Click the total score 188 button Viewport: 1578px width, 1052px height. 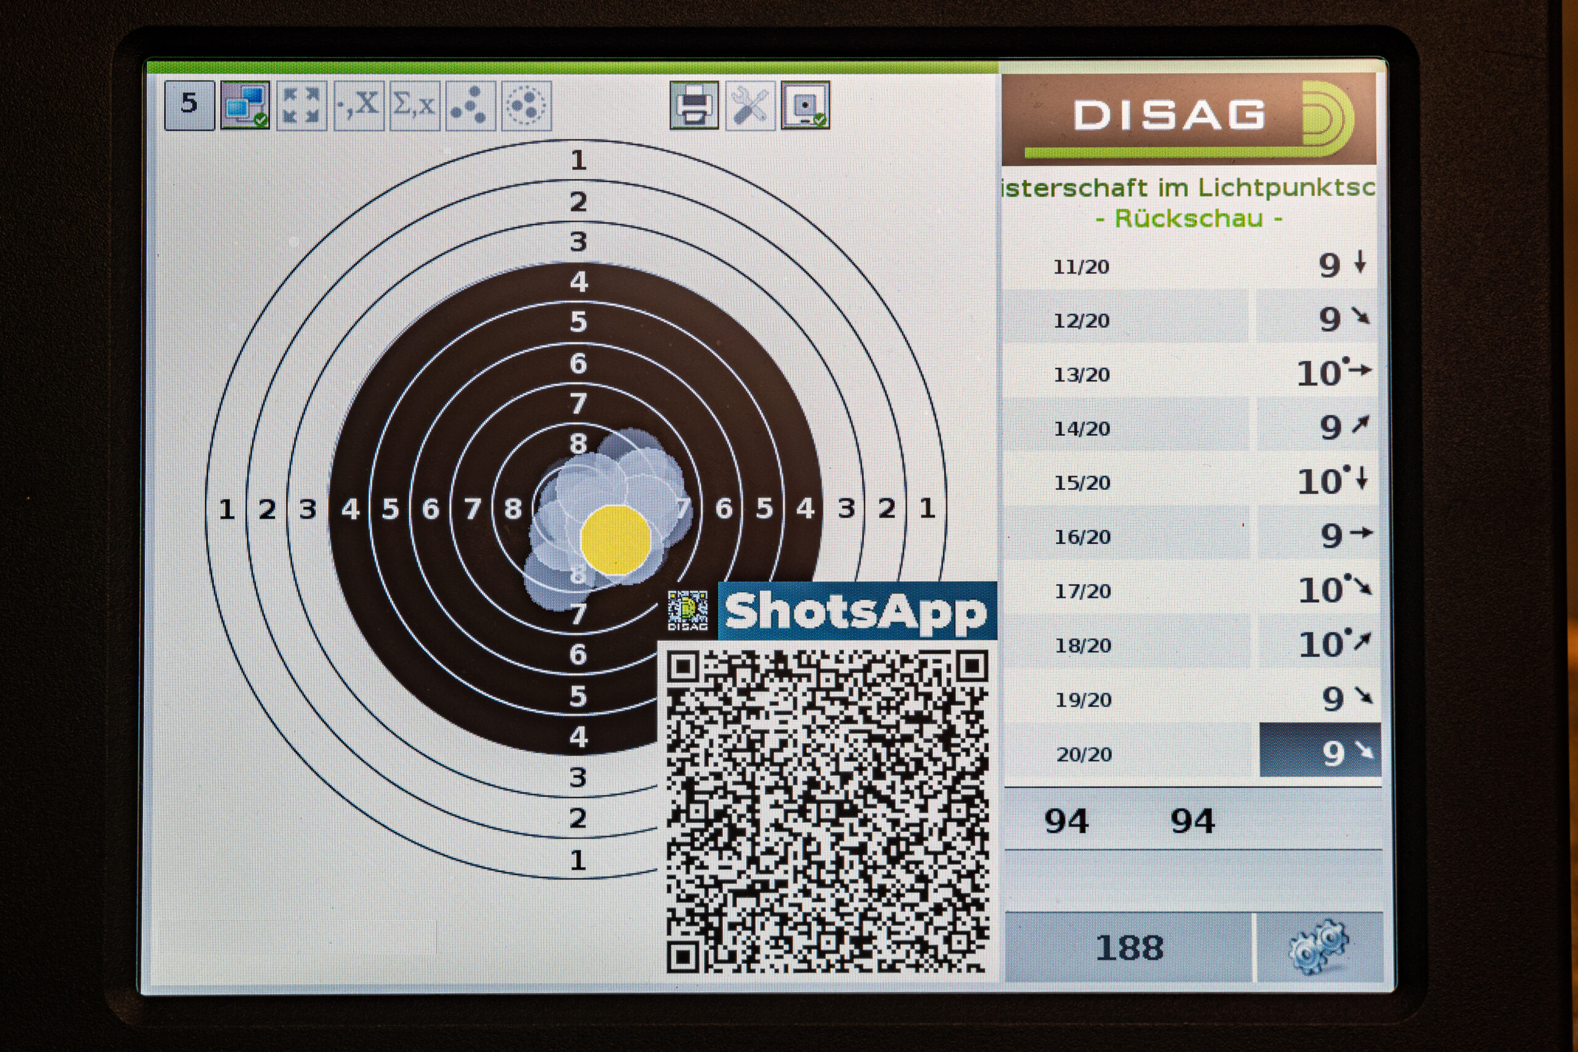pyautogui.click(x=1129, y=948)
